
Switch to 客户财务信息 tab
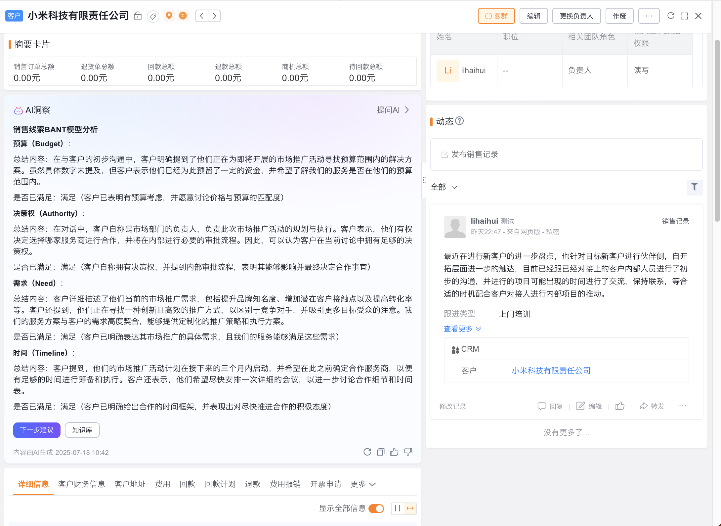pos(81,484)
